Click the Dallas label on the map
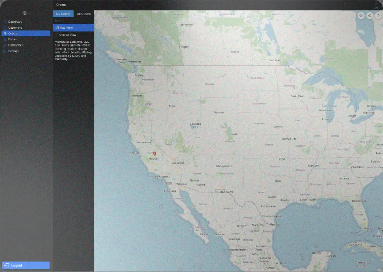The image size is (383, 272). click(277, 181)
